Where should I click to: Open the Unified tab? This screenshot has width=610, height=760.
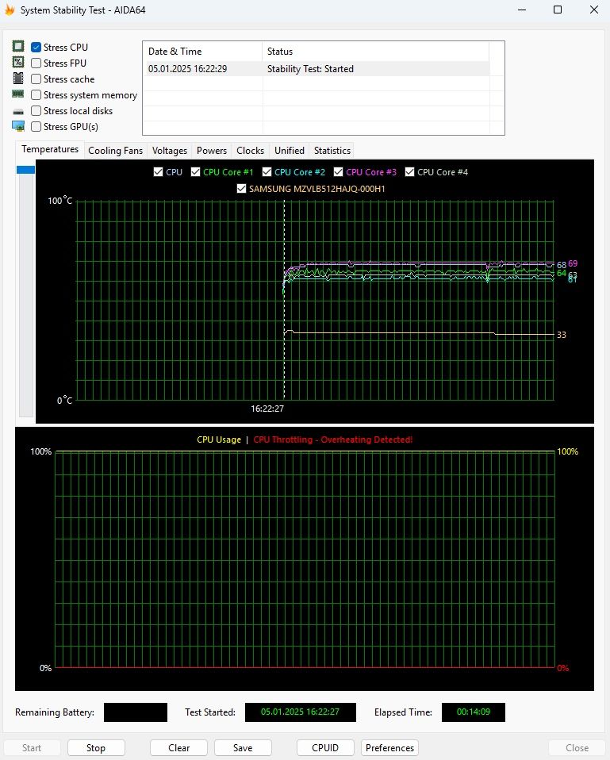[290, 151]
